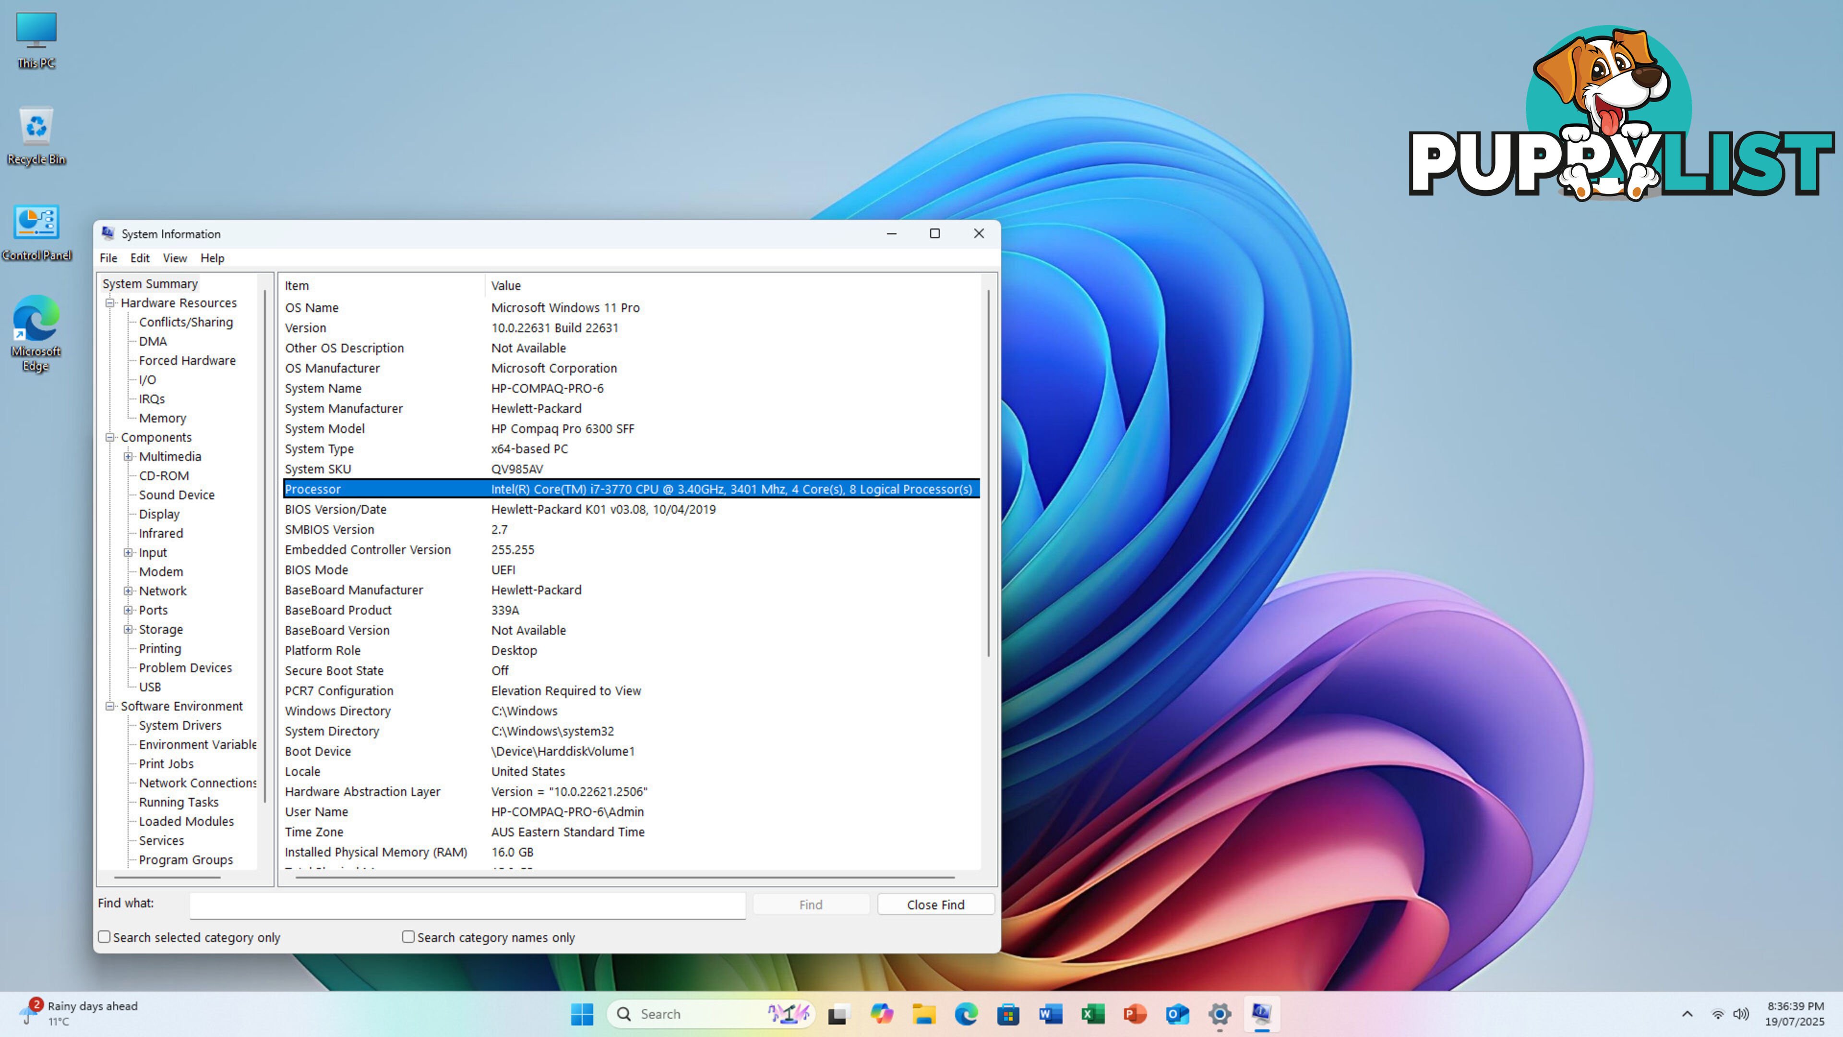1843x1037 pixels.
Task: Launch Microsoft Edge from the desktop shortcut
Action: pyautogui.click(x=36, y=334)
